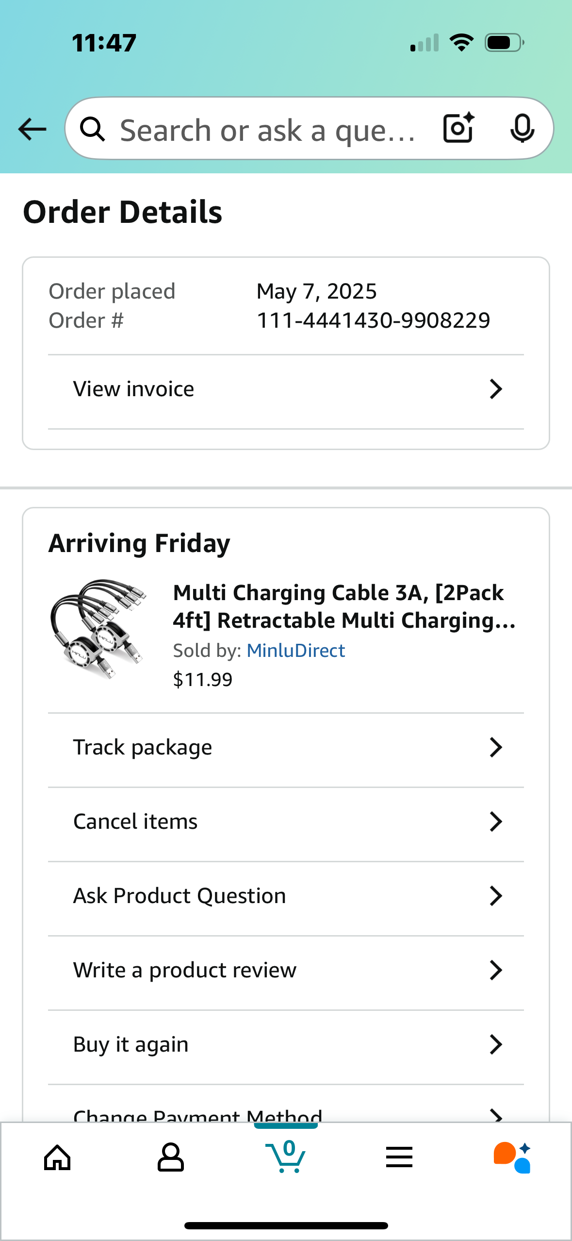Screen dimensions: 572x1241
Task: Focus the Search or ask a question field
Action: click(x=267, y=130)
